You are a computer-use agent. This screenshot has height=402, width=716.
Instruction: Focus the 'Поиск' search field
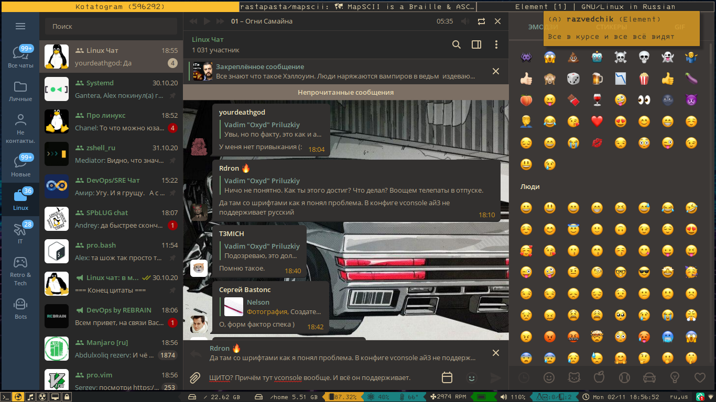click(x=111, y=26)
